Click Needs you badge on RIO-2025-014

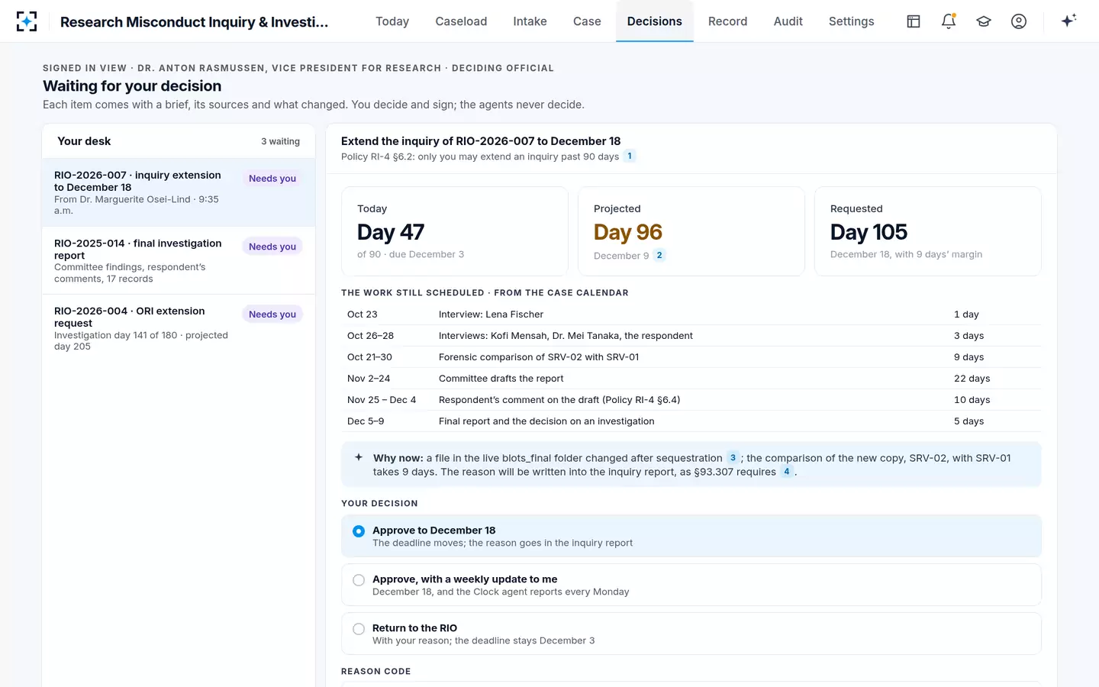point(272,247)
